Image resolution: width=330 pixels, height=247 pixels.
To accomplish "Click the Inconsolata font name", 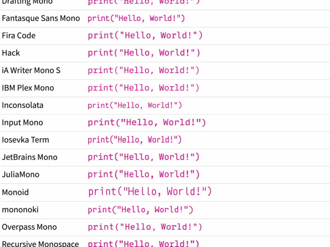I will 22,105.
